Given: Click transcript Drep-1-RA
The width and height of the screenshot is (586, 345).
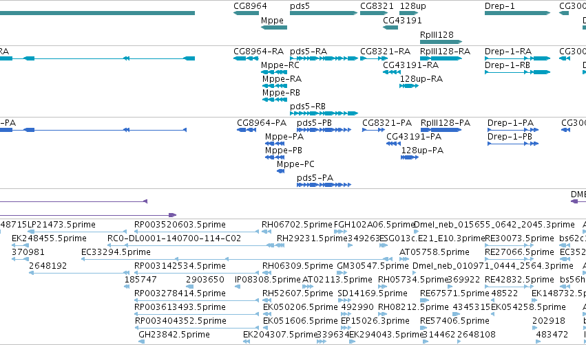Looking at the screenshot, I should pyautogui.click(x=508, y=51).
